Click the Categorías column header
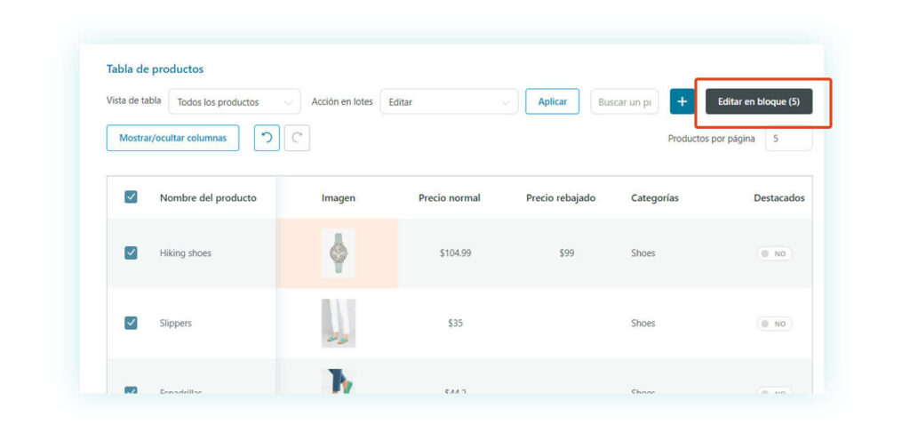 [655, 198]
